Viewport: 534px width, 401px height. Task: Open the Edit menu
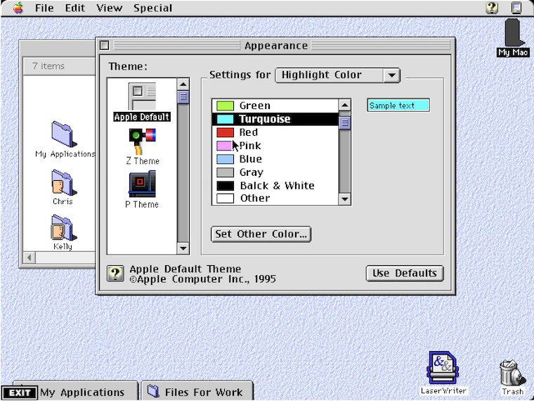click(x=75, y=8)
